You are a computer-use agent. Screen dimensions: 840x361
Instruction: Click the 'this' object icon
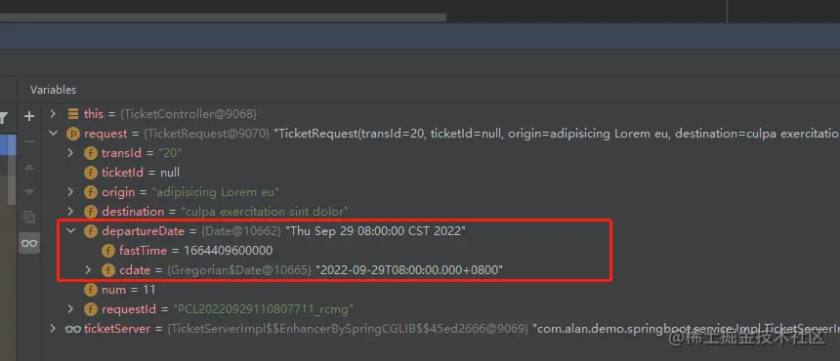(x=73, y=114)
